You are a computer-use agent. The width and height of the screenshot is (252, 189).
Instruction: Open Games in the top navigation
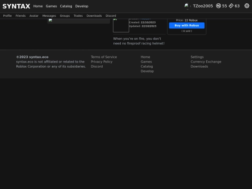point(51,6)
